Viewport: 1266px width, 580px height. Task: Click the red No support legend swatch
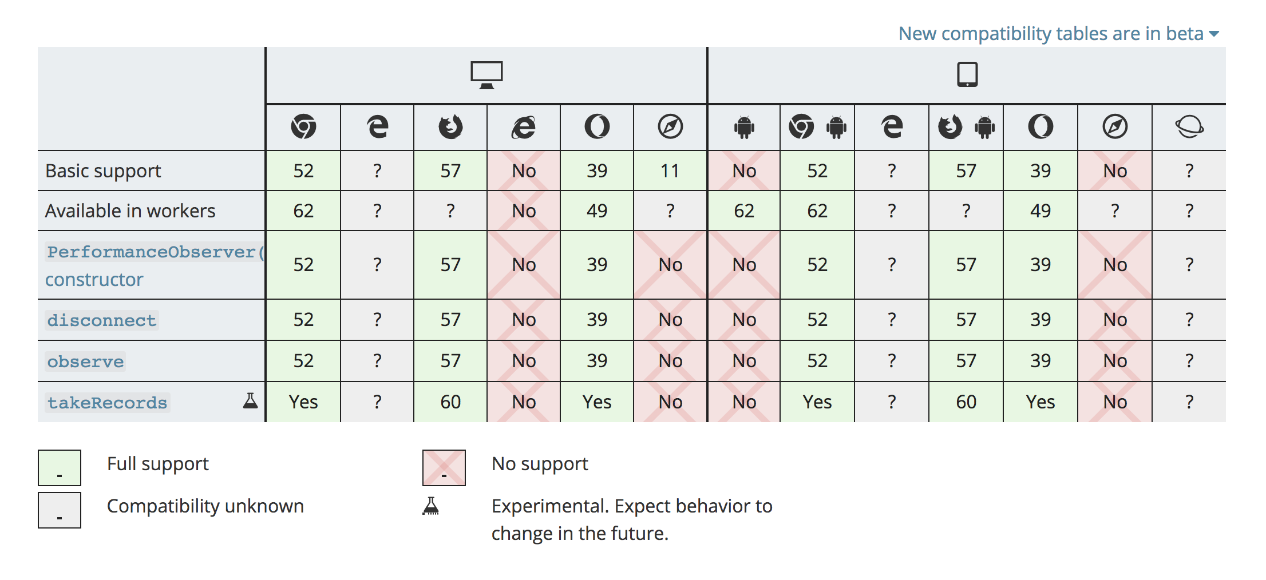pos(444,467)
